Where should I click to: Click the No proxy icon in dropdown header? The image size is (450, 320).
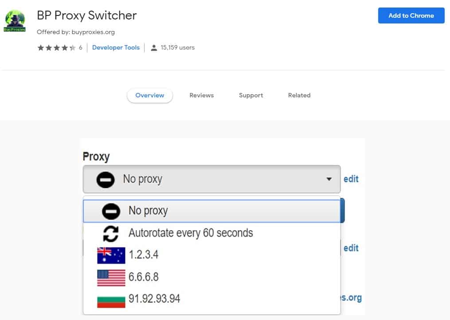click(106, 180)
